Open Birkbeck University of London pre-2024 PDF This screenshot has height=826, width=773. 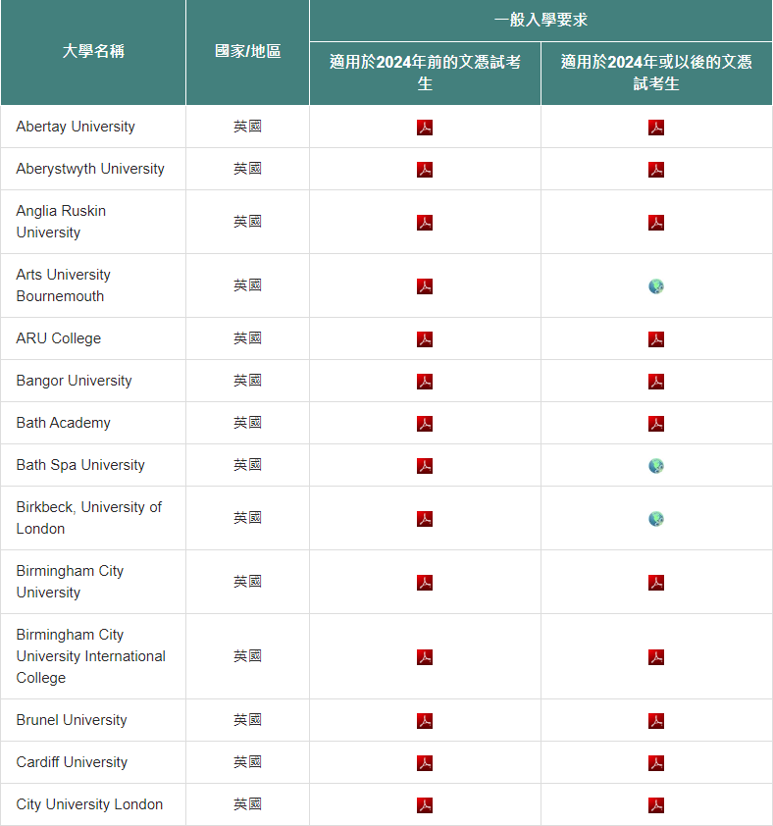(x=425, y=519)
